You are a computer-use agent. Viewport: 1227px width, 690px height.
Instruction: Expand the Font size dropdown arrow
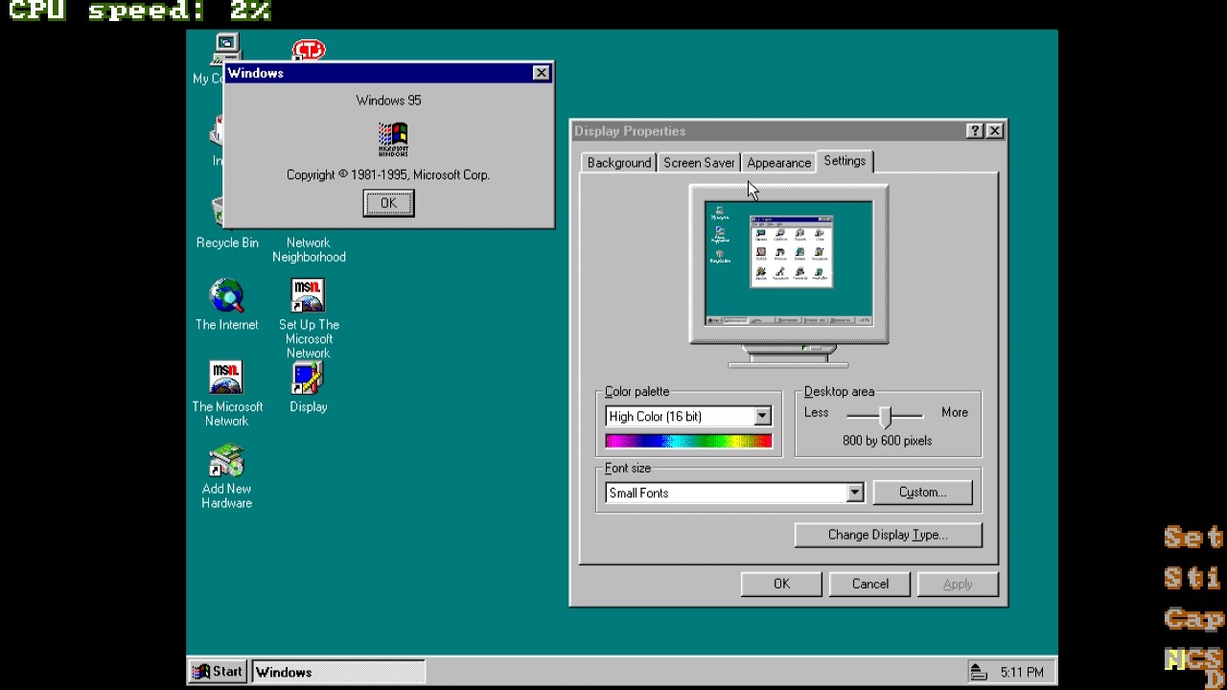tap(854, 494)
